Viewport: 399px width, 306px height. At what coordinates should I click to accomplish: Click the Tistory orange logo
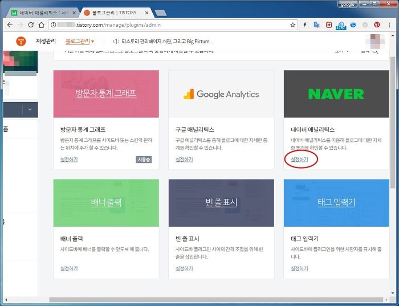click(21, 41)
